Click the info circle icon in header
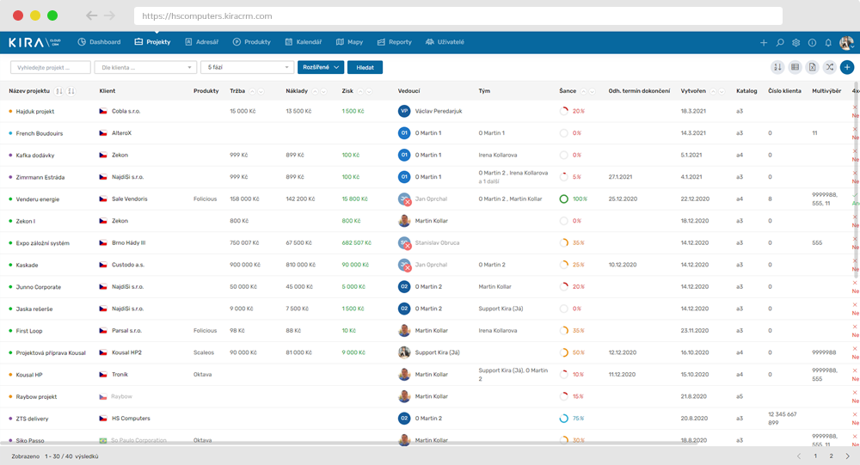The image size is (860, 465). 812,42
